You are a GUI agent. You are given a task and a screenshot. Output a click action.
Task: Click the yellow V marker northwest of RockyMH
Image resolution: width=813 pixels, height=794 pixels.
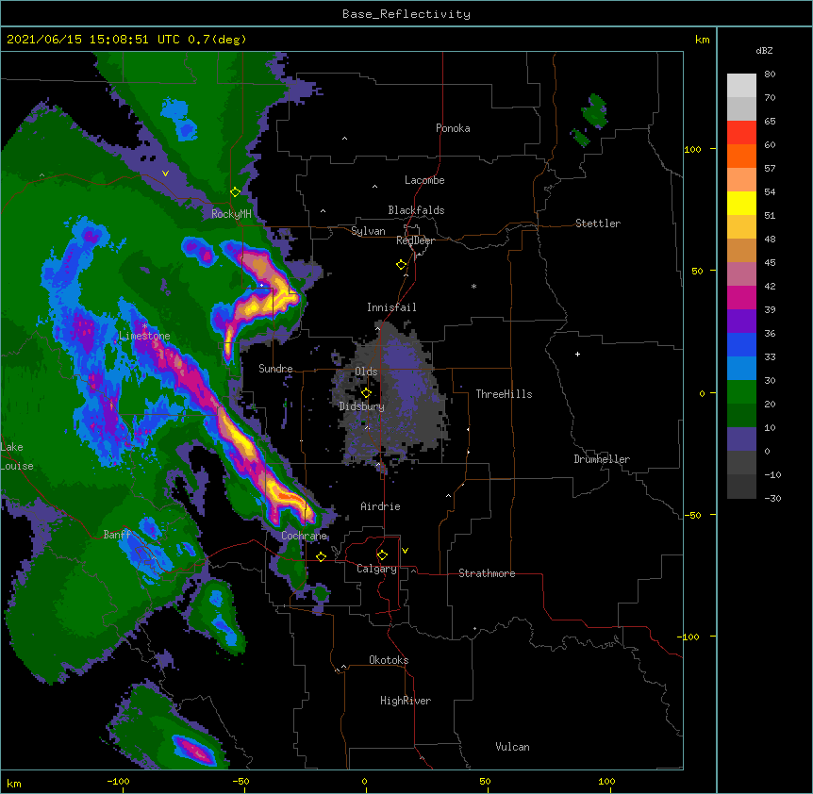pos(165,174)
